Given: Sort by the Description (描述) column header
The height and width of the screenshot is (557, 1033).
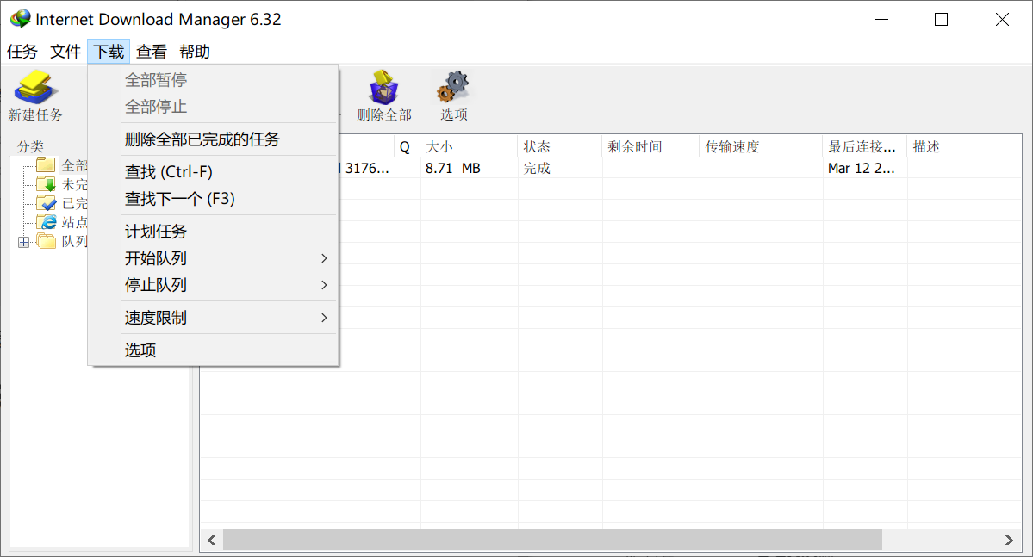Looking at the screenshot, I should tap(964, 147).
